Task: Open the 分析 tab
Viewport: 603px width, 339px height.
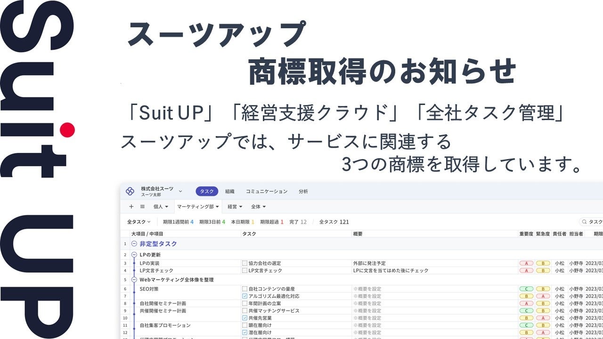Action: click(x=303, y=192)
